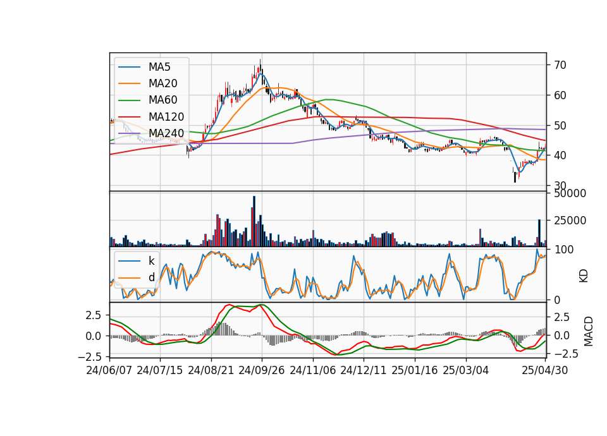Click the 0.0 tick on the left MACD axis
Screen dimensions: 607x436
click(94, 336)
